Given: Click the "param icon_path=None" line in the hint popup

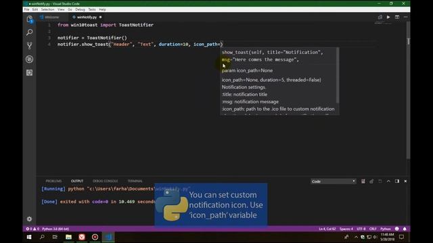Looking at the screenshot, I should point(247,70).
